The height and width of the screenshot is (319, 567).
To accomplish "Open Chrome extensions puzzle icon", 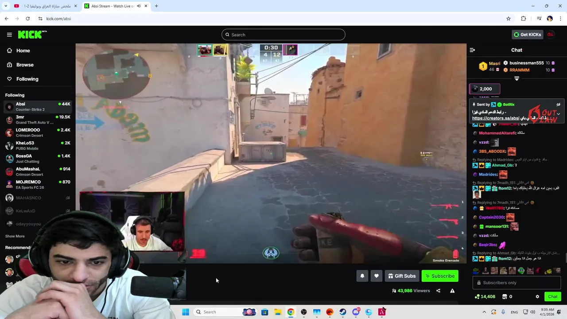I will pyautogui.click(x=524, y=19).
